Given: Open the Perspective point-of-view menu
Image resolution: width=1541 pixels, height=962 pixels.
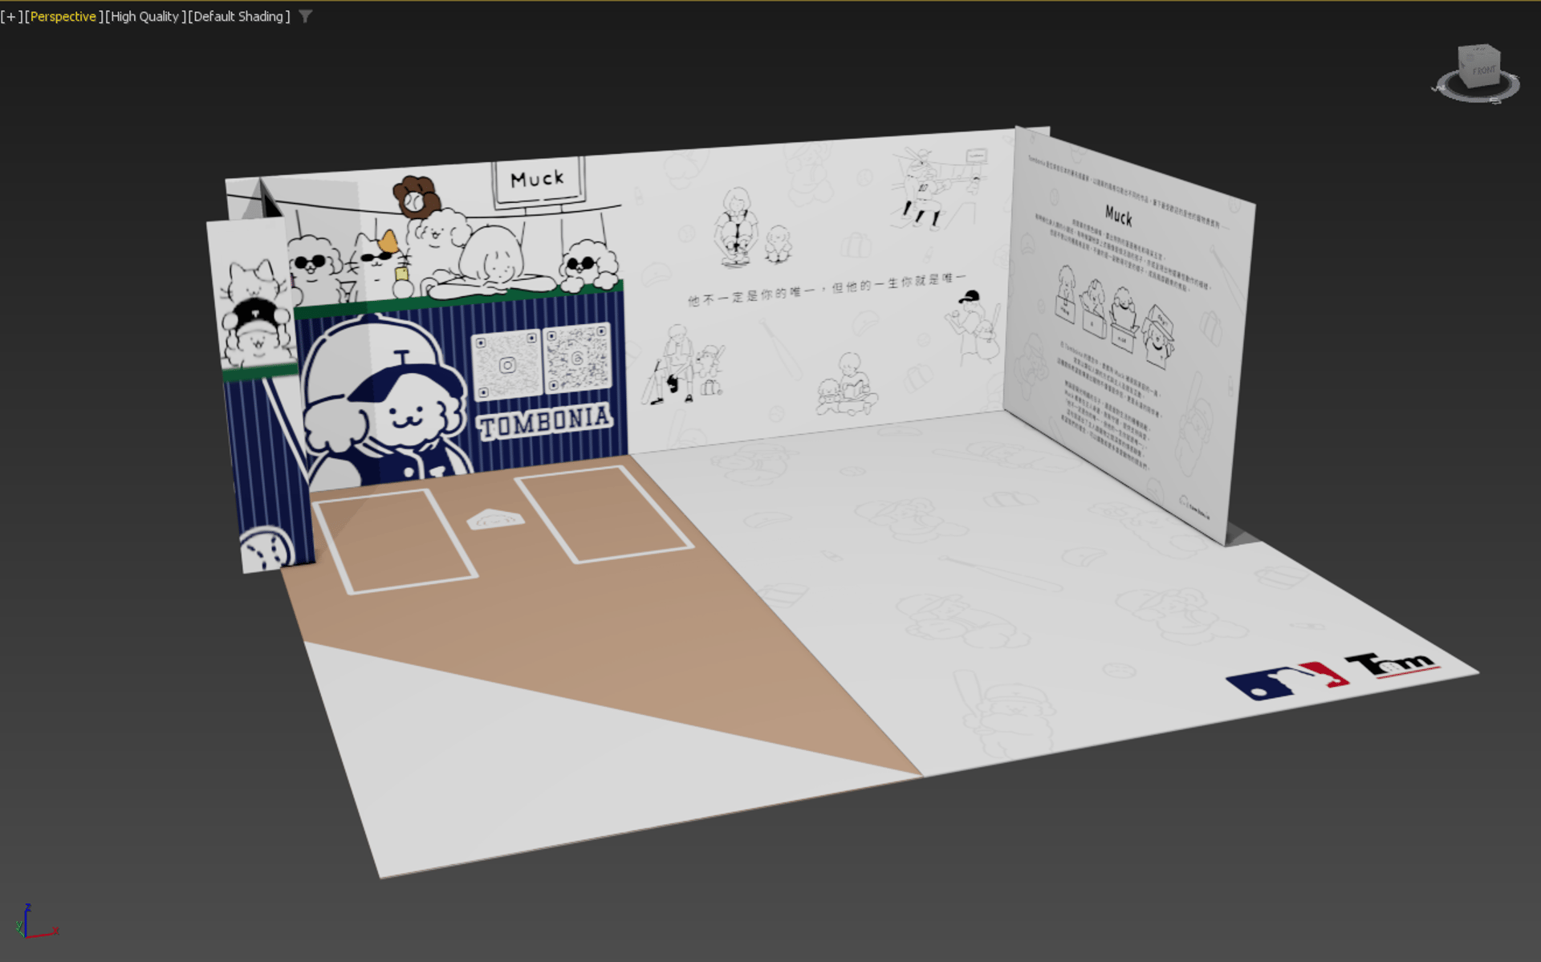Looking at the screenshot, I should 63,16.
